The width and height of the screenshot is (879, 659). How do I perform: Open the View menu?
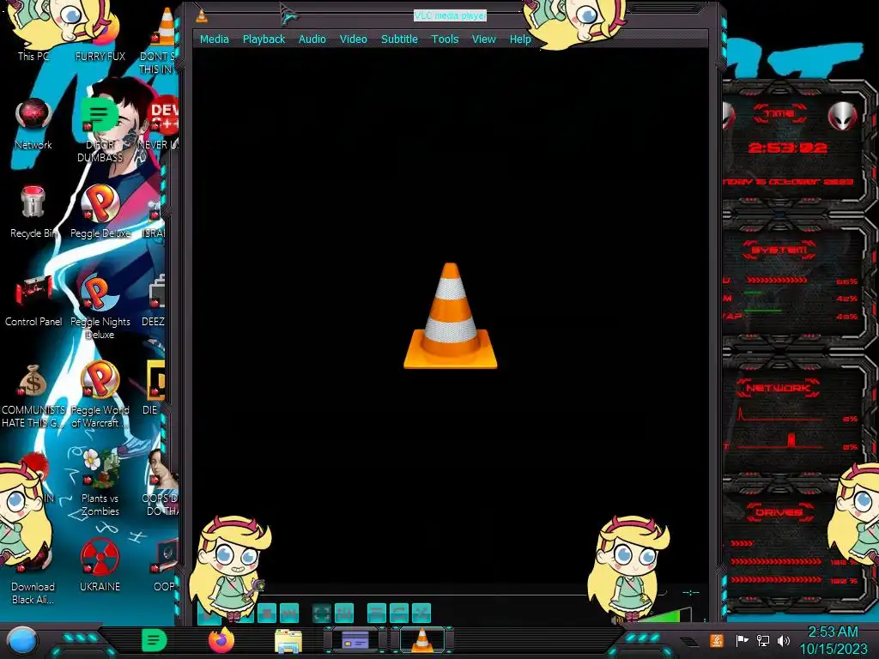483,39
